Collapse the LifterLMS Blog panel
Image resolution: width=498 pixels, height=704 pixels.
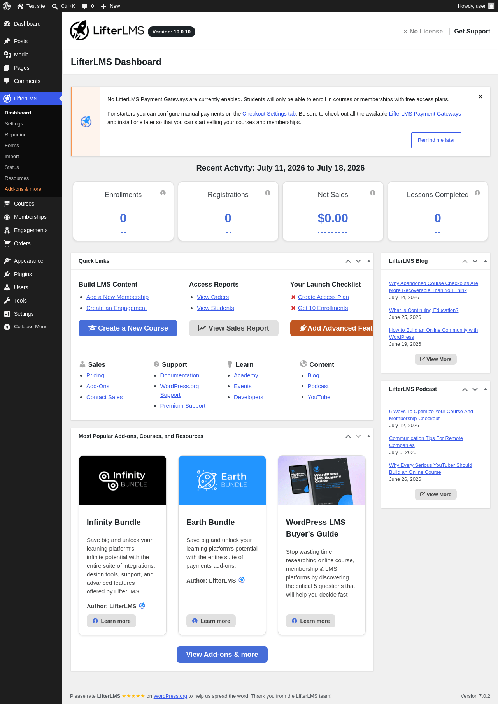click(x=486, y=261)
